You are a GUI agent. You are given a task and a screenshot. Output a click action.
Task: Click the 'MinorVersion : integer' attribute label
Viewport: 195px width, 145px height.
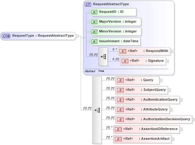click(x=118, y=31)
